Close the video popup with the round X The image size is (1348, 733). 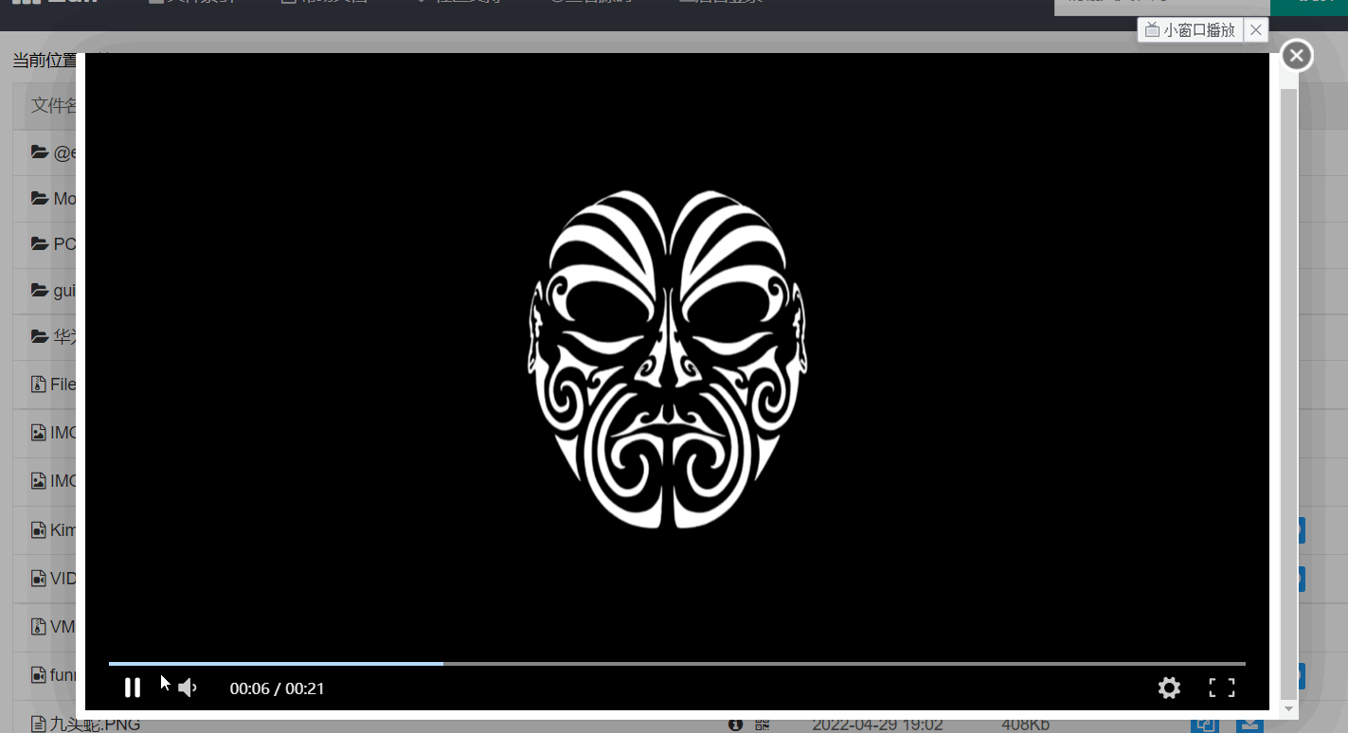tap(1297, 56)
